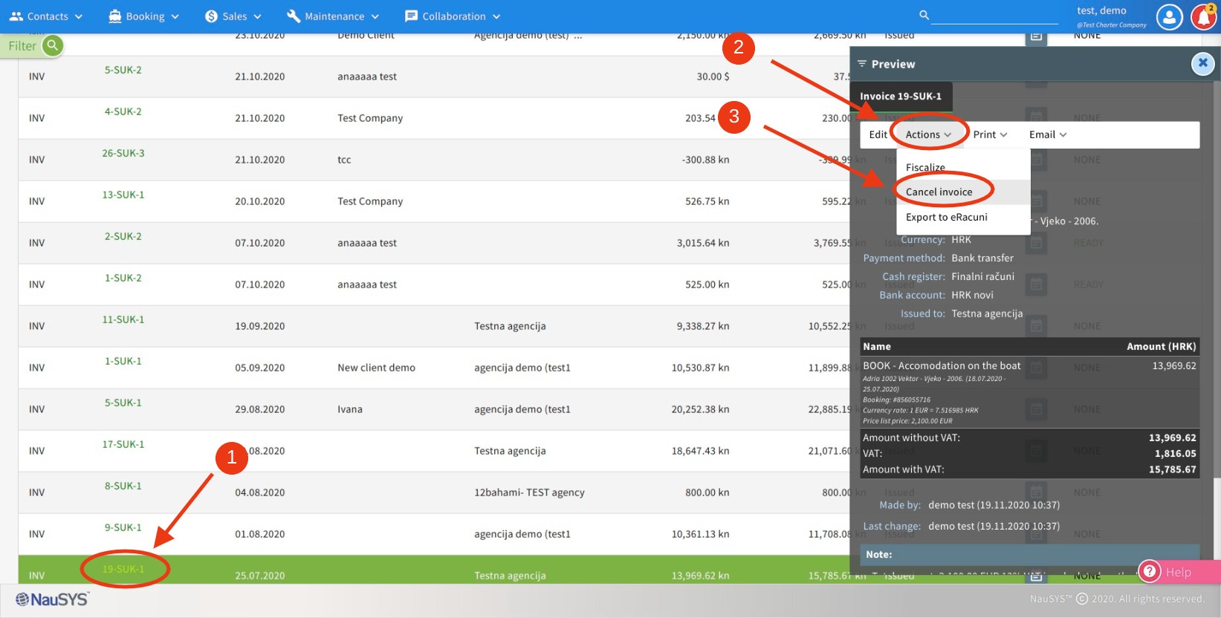This screenshot has height=618, width=1221.
Task: Click the Preview panel filter icon
Action: point(862,64)
